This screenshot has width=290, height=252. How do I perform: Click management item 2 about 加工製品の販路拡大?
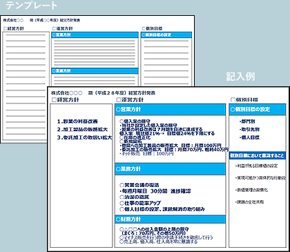(x=82, y=130)
